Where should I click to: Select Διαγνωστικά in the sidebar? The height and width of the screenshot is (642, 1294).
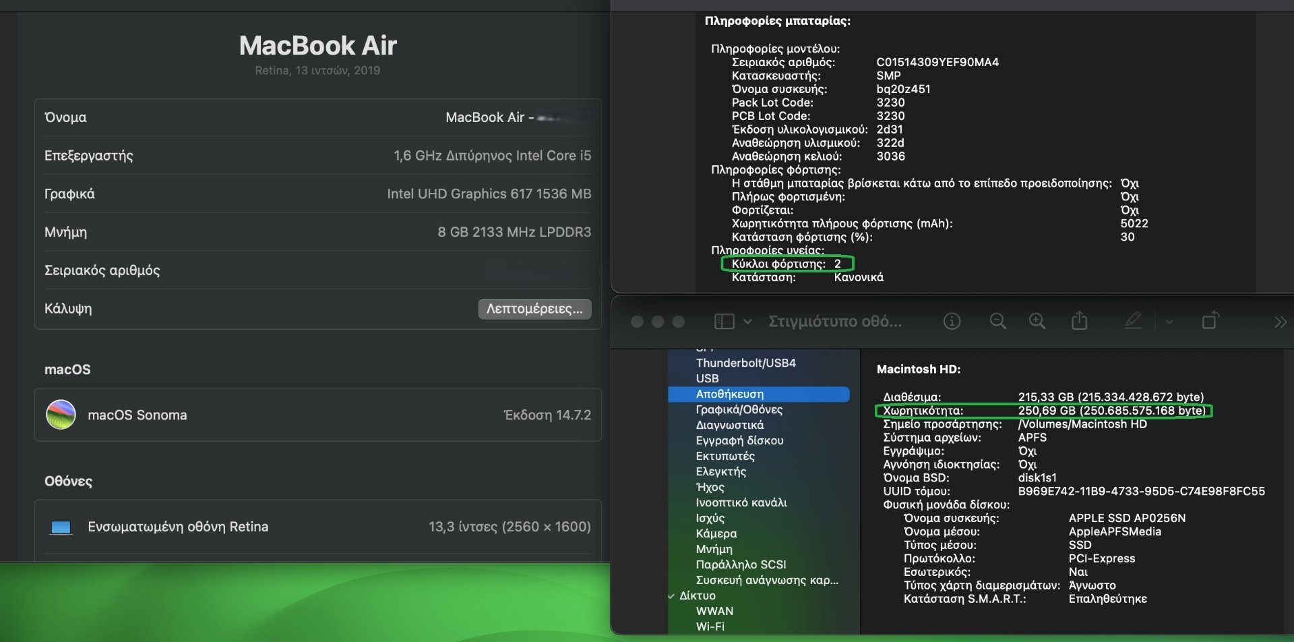coord(729,425)
